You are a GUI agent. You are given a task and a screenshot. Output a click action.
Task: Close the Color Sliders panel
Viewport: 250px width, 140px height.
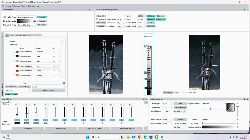click(147, 99)
